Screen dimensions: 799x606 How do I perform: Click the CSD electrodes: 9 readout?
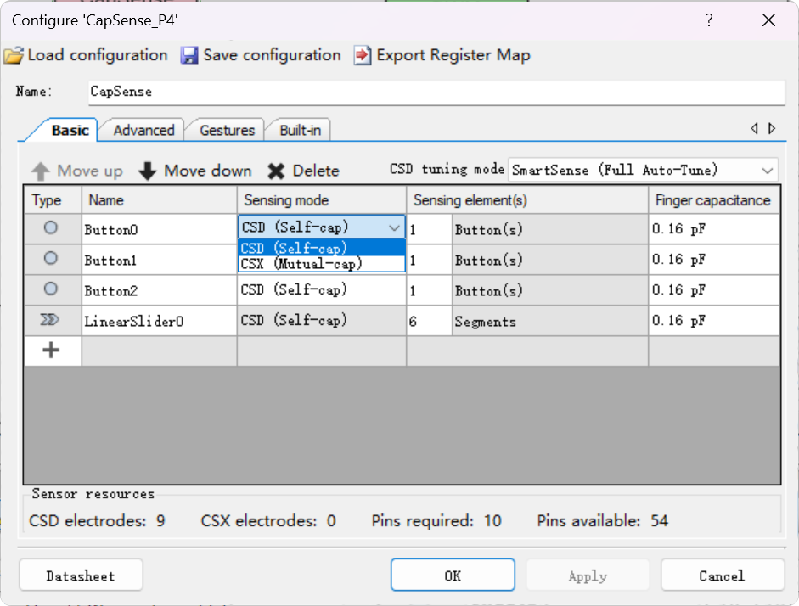pos(98,520)
